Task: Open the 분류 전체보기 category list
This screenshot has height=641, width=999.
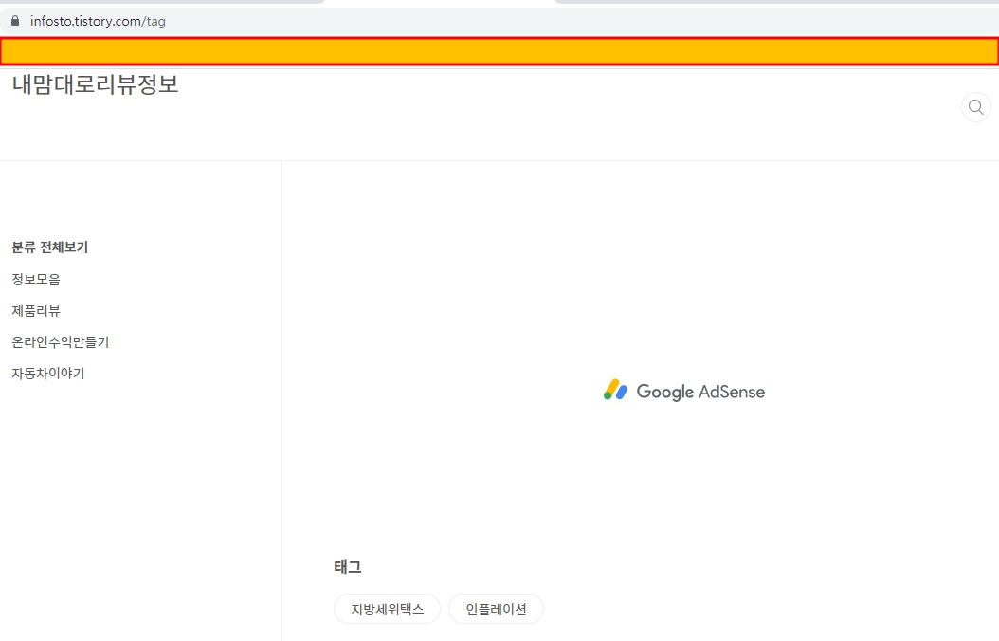Action: coord(49,247)
